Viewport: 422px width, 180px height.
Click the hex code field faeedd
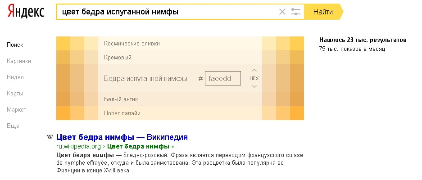click(x=222, y=78)
